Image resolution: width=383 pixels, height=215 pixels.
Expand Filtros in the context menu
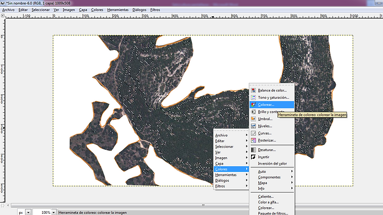click(x=231, y=186)
